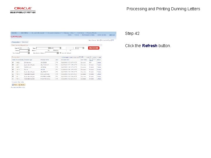Click Accounts Receivable breadcrumb

[38, 33]
